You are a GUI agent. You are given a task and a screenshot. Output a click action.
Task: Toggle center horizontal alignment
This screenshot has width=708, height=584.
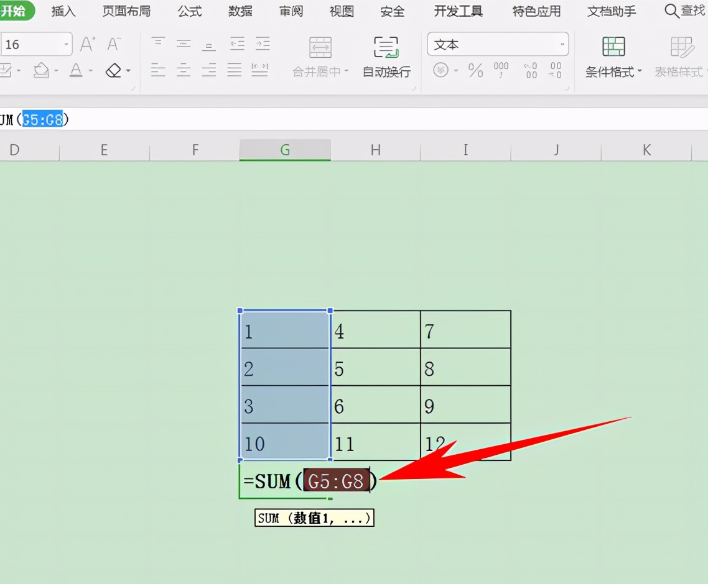point(183,70)
